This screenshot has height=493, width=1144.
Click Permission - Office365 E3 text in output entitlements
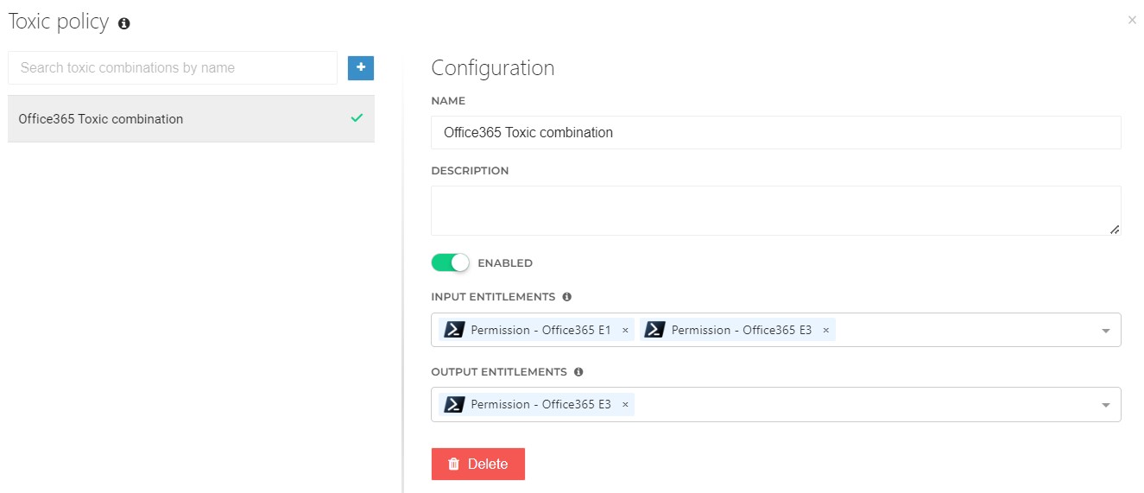541,404
